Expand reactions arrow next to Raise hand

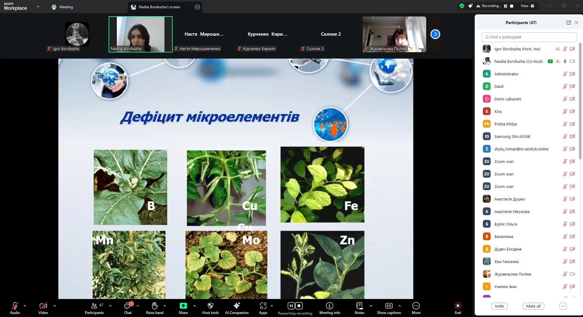pos(165,305)
